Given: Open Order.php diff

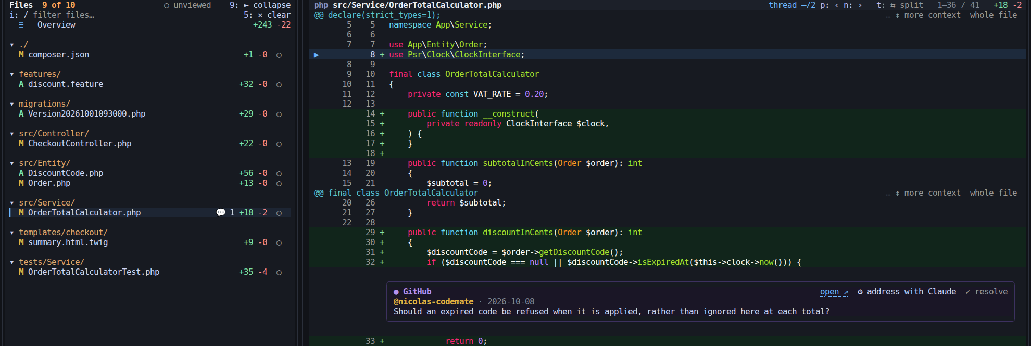Looking at the screenshot, I should tap(49, 183).
